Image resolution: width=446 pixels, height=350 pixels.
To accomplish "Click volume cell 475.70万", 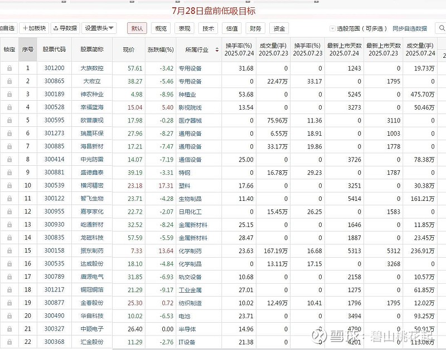I will tap(423, 95).
